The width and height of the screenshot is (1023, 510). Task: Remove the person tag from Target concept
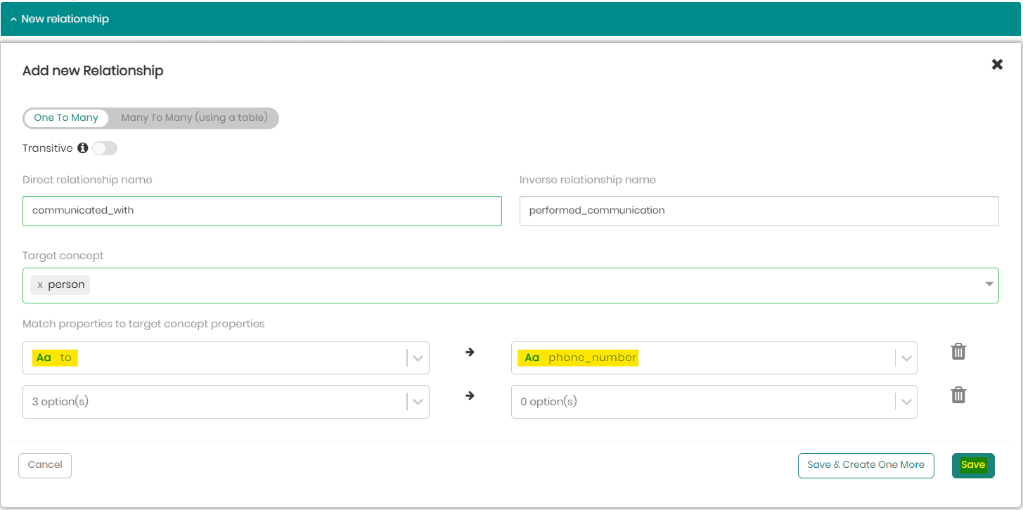pos(40,285)
